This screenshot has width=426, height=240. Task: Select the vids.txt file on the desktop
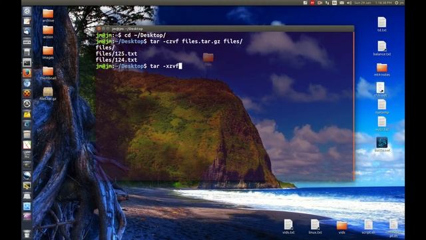point(288,227)
